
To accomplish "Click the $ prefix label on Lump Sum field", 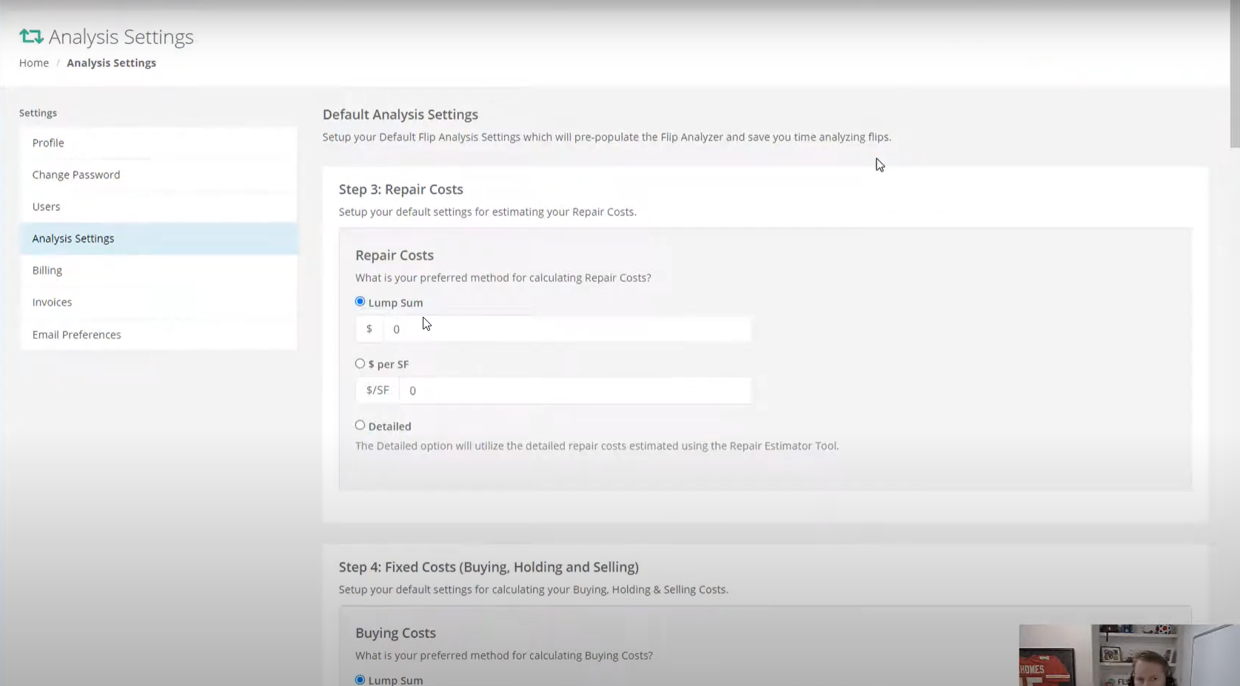I will (369, 329).
